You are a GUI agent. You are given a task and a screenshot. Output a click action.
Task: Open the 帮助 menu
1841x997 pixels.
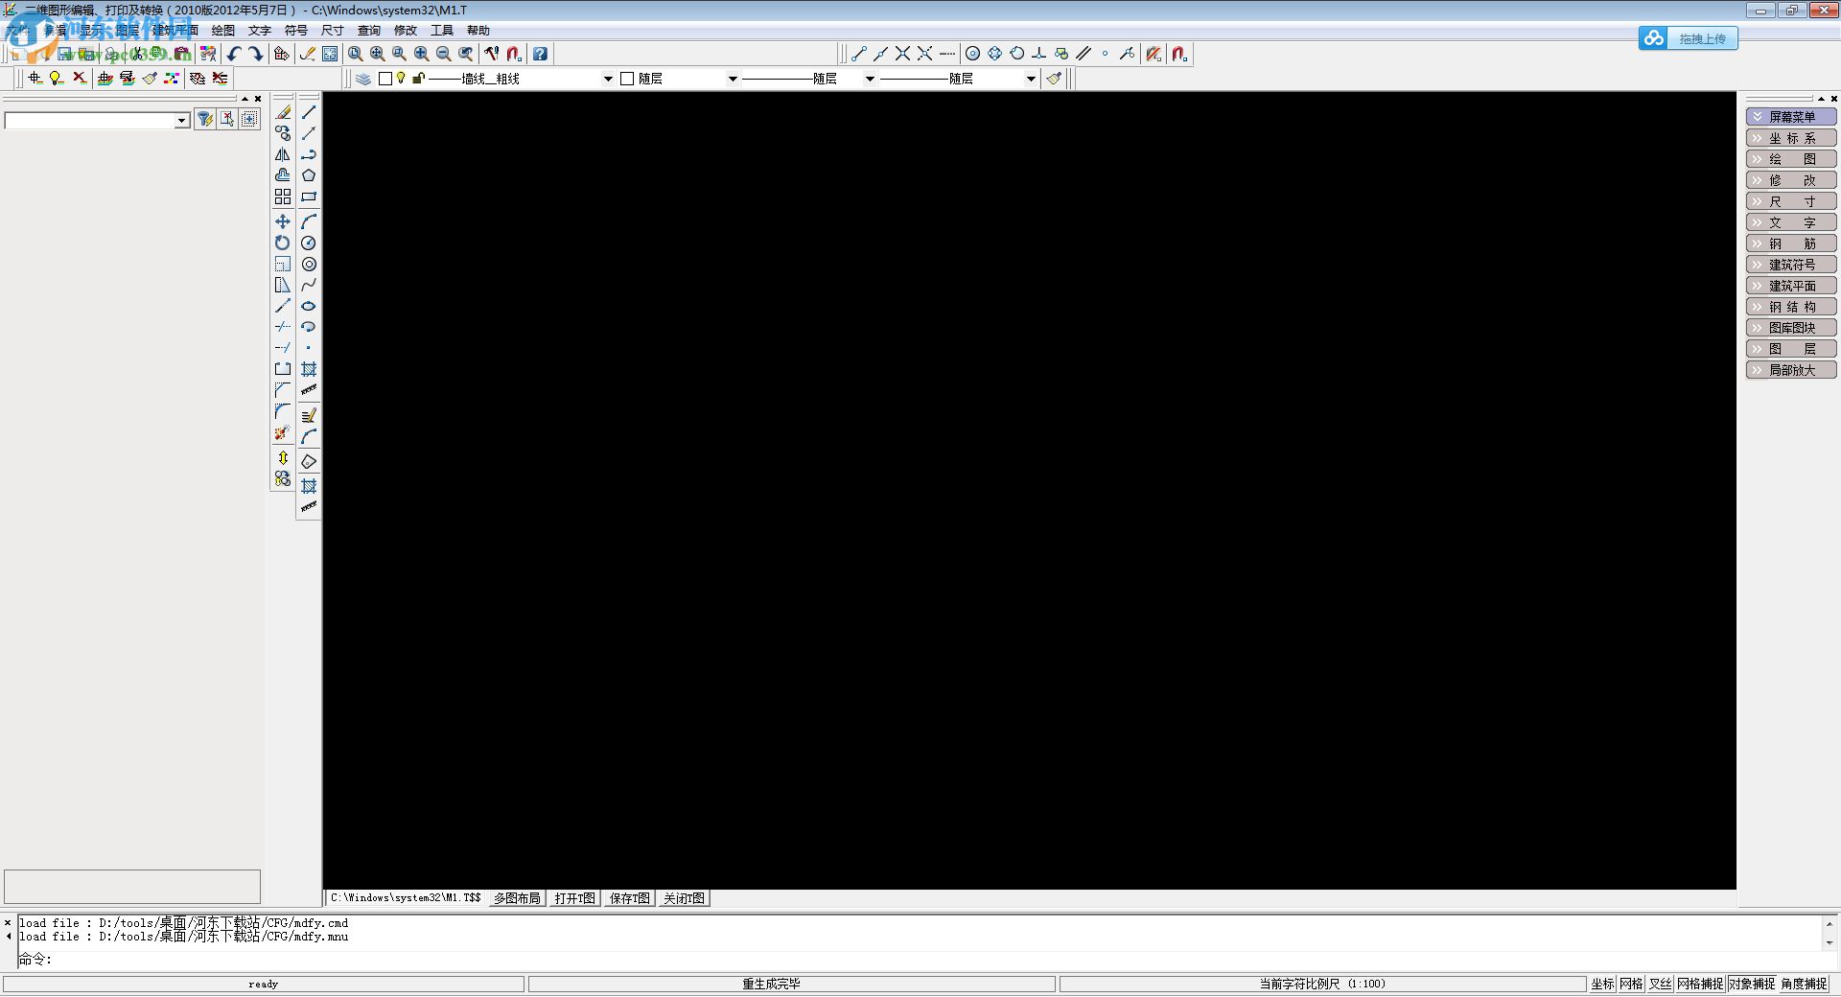pyautogui.click(x=478, y=31)
